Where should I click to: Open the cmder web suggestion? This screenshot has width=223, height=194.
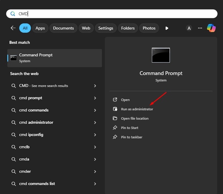click(x=55, y=172)
